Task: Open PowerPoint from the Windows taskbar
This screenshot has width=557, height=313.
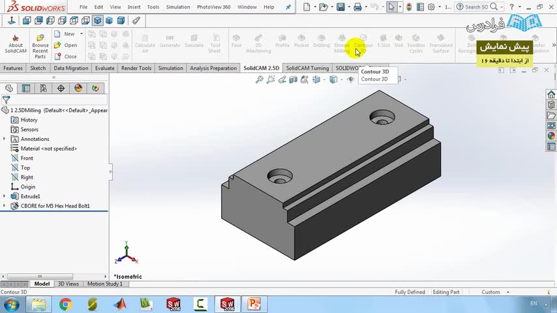Action: (254, 305)
